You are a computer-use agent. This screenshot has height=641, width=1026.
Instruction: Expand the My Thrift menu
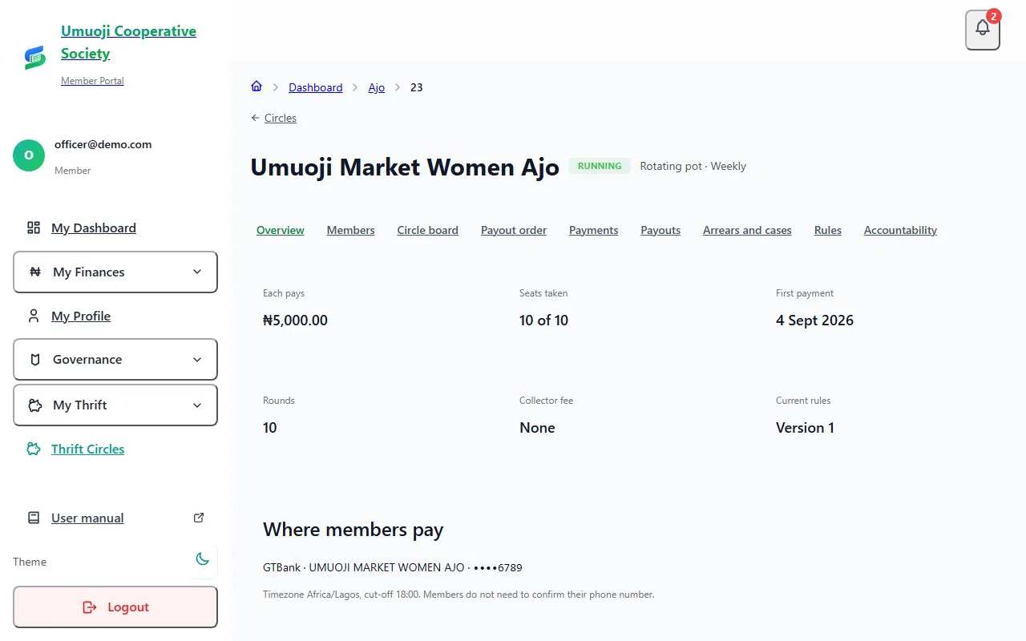pyautogui.click(x=115, y=405)
